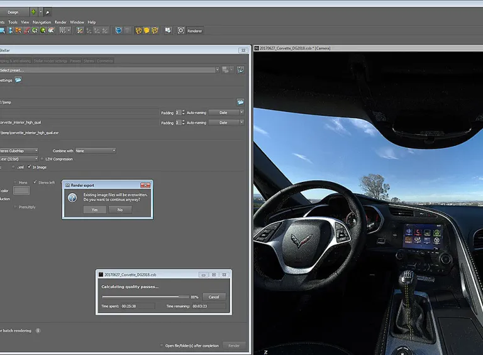Click the magnifier search icon near Design tab
The image size is (483, 355).
tap(47, 13)
